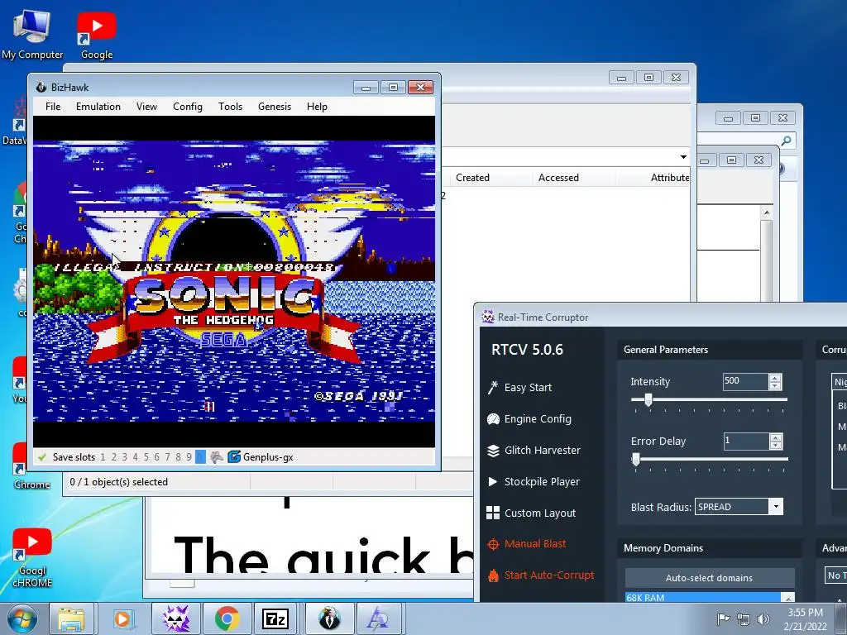Open File Explorer from the taskbar
Viewport: 847px width, 635px height.
[71, 618]
